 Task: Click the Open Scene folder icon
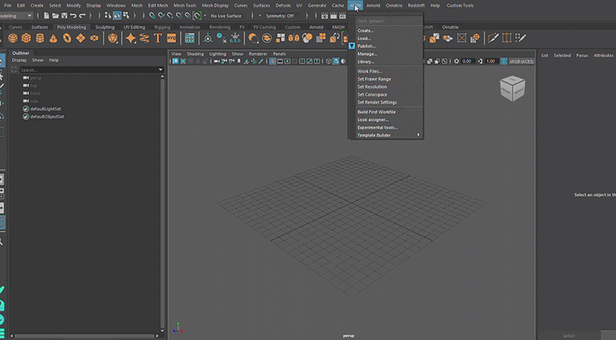click(55, 15)
